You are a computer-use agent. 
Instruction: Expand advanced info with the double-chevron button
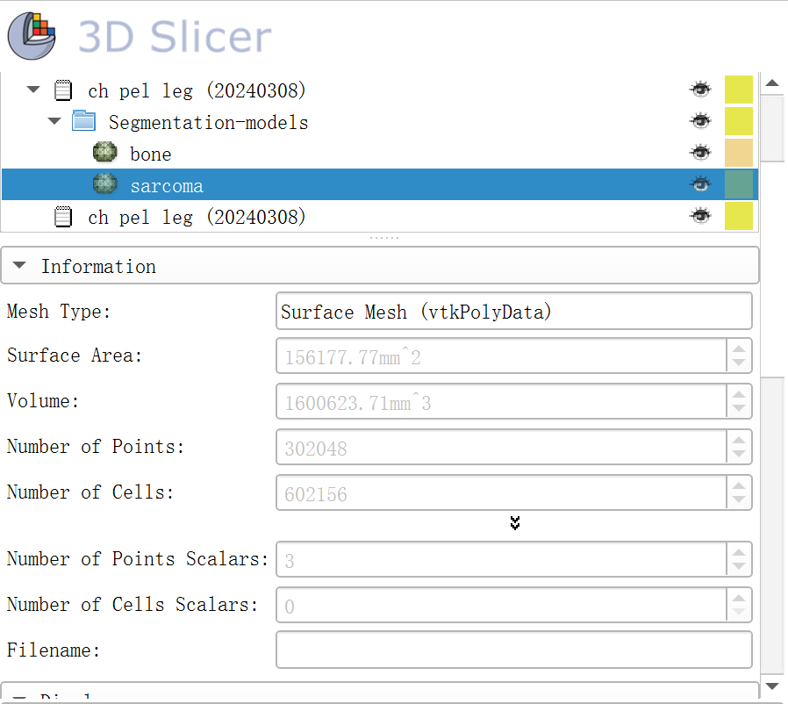click(x=515, y=523)
